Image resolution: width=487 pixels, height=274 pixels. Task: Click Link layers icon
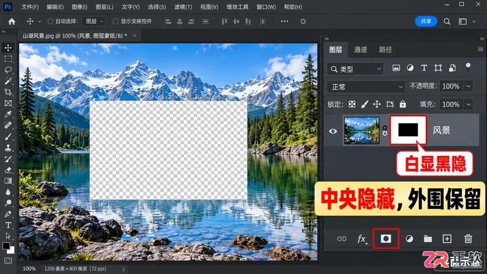(x=342, y=239)
